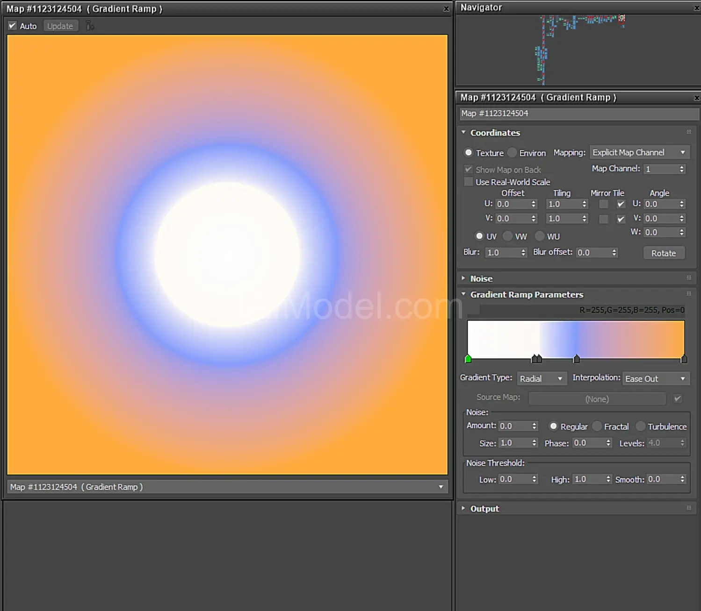Open the Gradient Type dropdown set to Radial
The width and height of the screenshot is (701, 611).
[x=542, y=378]
